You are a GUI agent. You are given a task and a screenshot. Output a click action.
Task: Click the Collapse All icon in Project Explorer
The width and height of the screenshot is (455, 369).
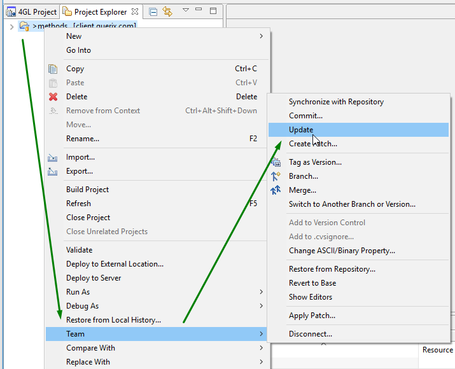pyautogui.click(x=154, y=11)
